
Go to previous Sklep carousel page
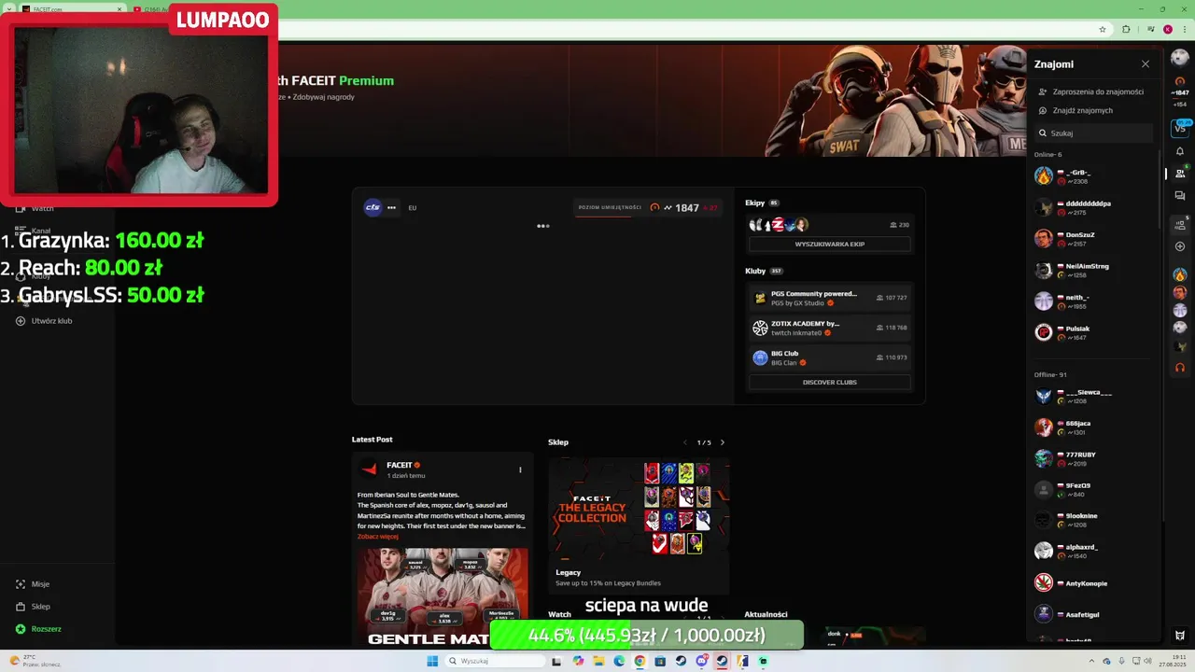point(685,442)
